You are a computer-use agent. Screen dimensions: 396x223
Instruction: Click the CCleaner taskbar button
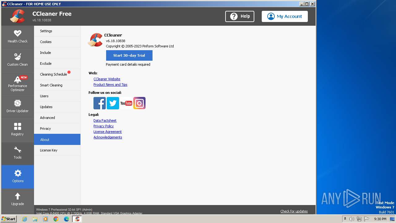pyautogui.click(x=77, y=219)
